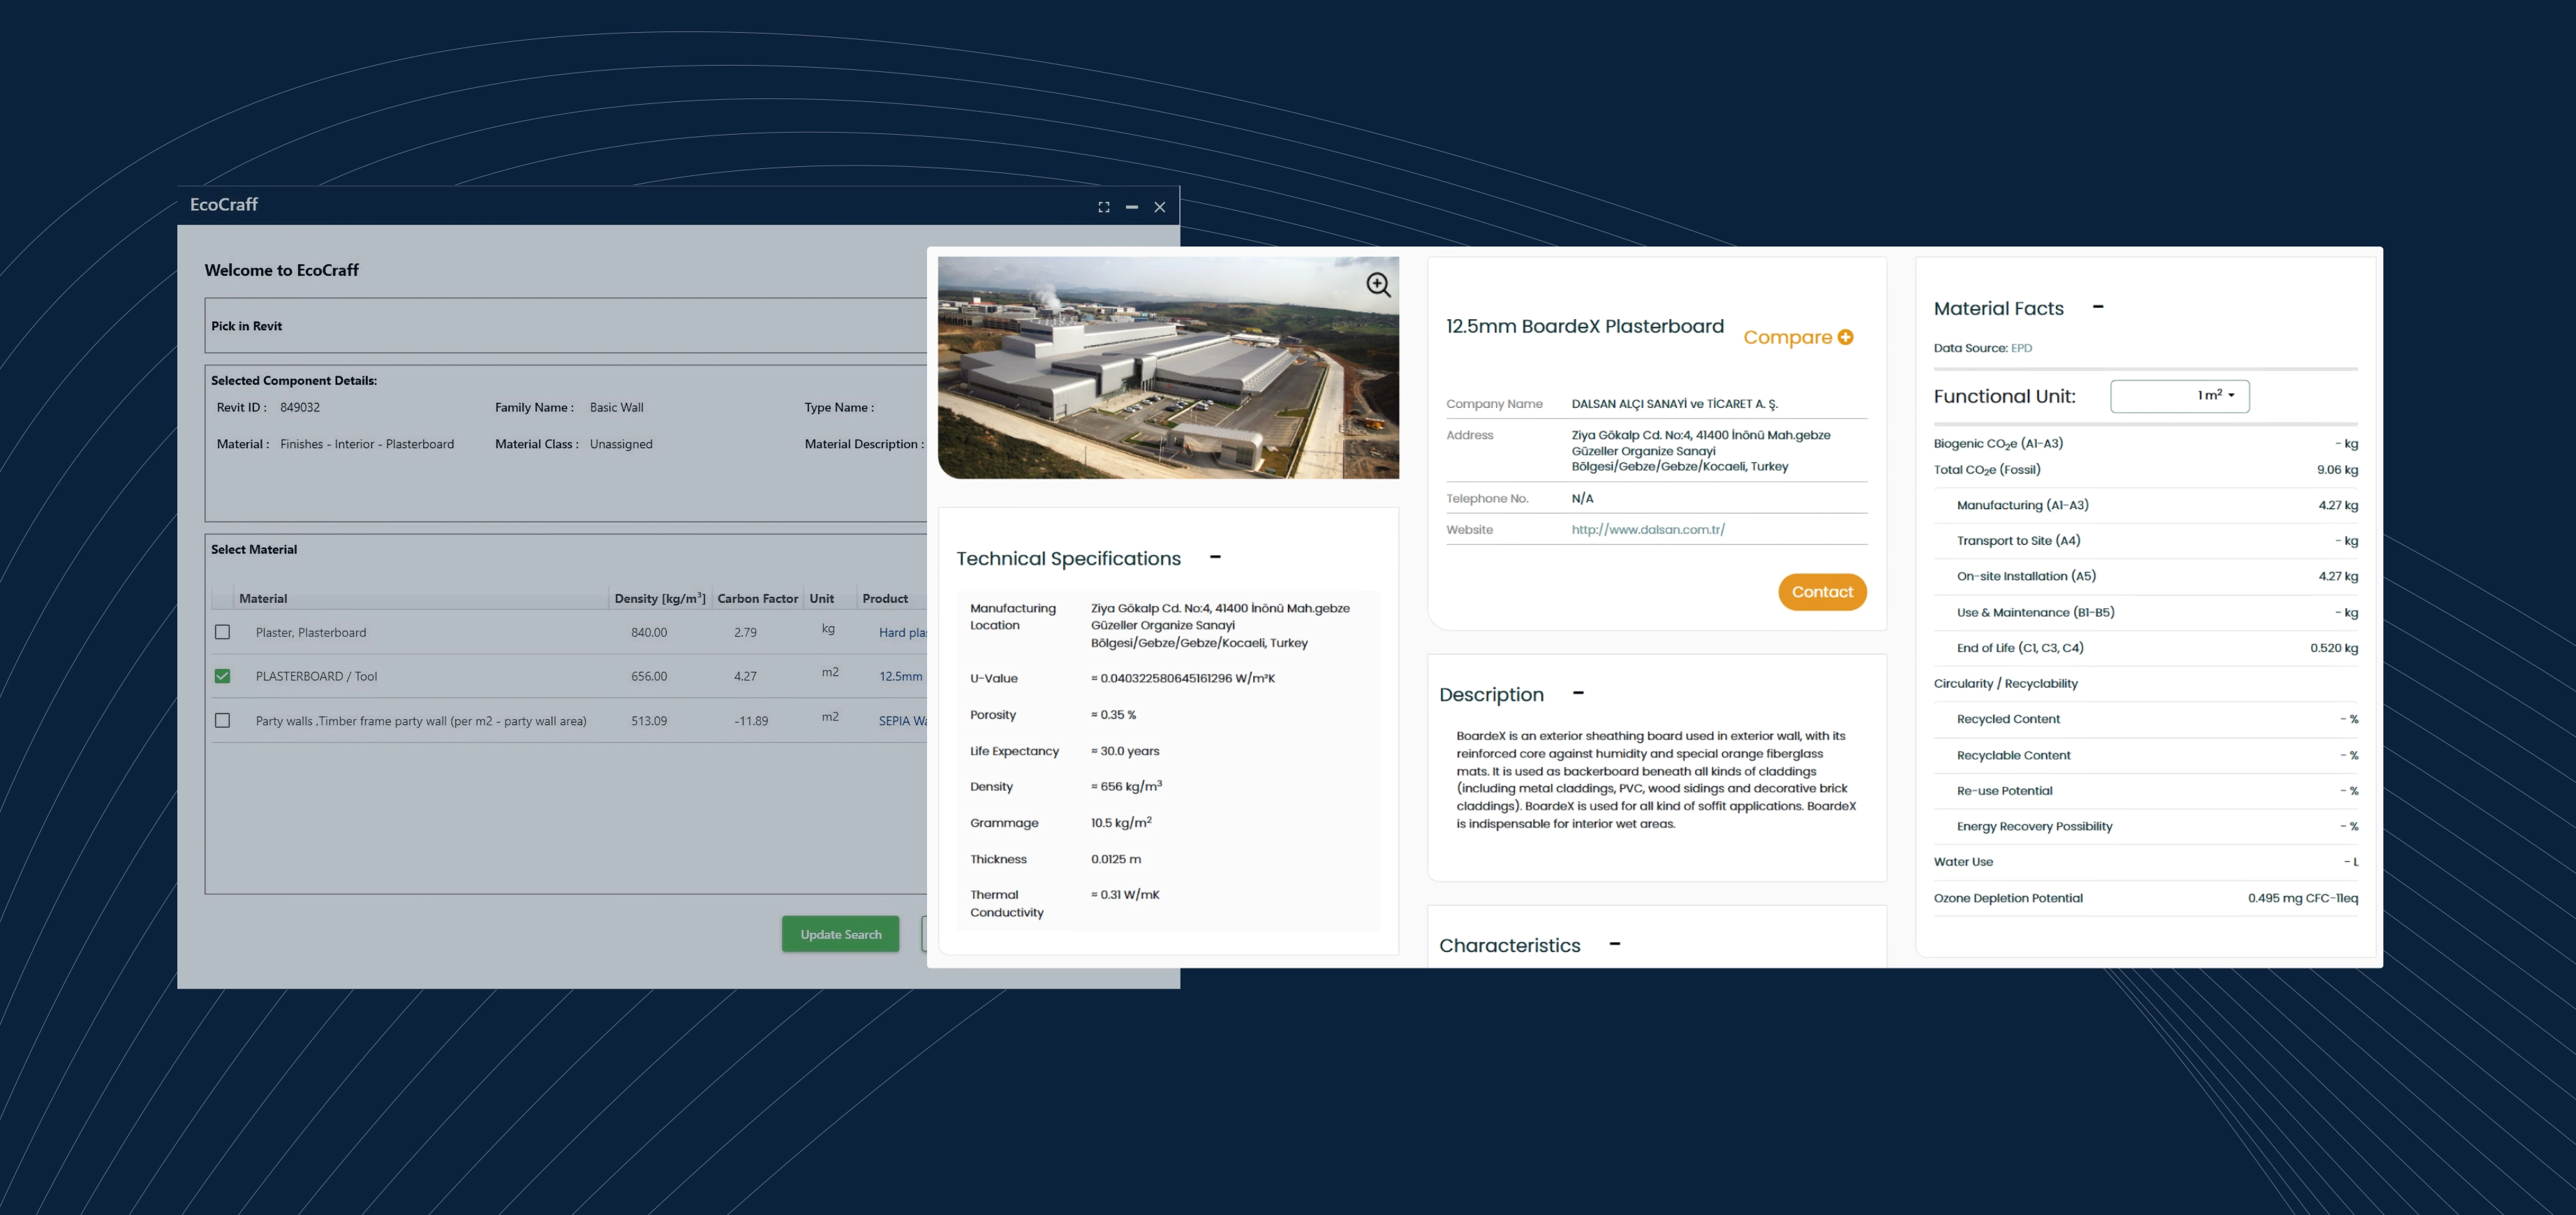Click the 12.5mm BoardeX Plasterboard title
Viewport: 2576px width, 1215px height.
coord(1585,326)
